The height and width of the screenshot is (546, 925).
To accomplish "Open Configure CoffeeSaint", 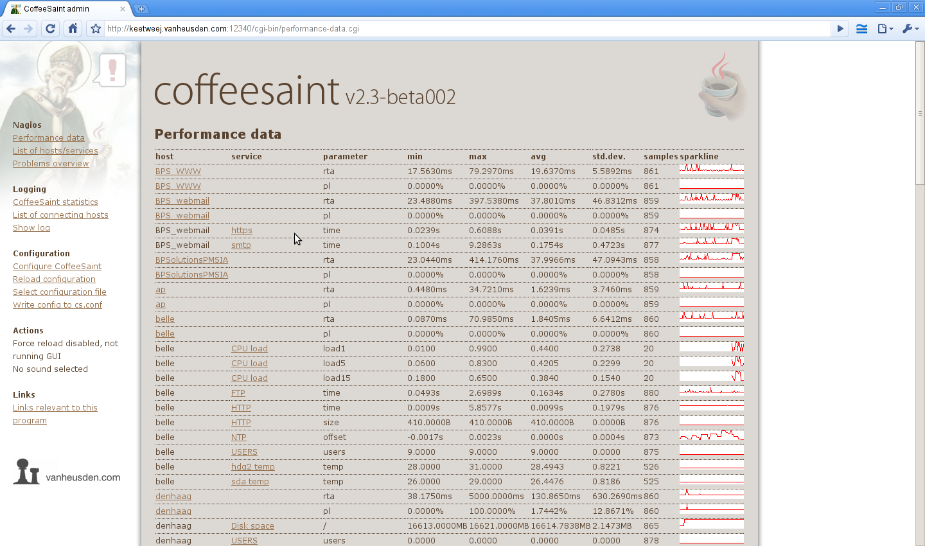I will click(x=57, y=266).
